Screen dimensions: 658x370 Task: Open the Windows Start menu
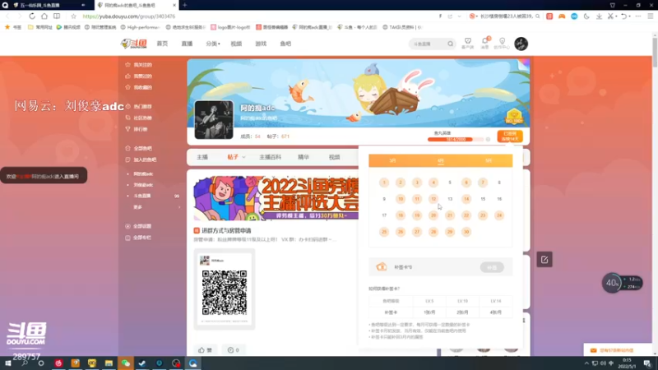(x=8, y=363)
